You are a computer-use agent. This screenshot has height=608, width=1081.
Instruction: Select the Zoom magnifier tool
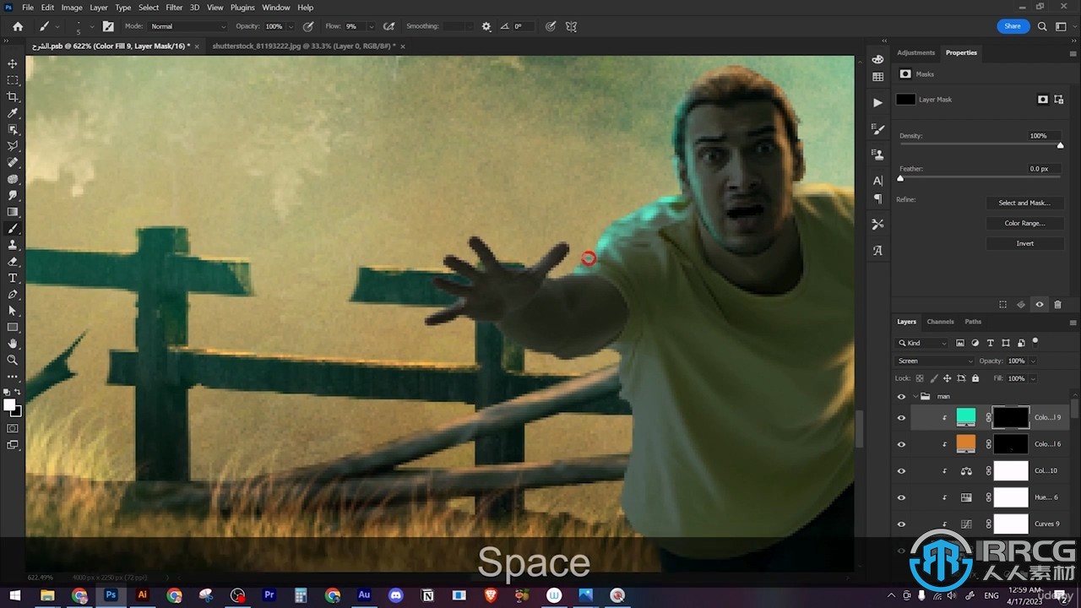(13, 361)
